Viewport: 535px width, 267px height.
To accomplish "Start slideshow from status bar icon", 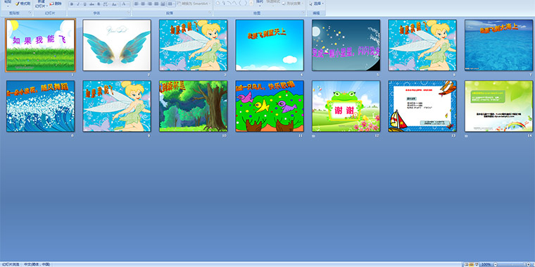I will (477, 264).
